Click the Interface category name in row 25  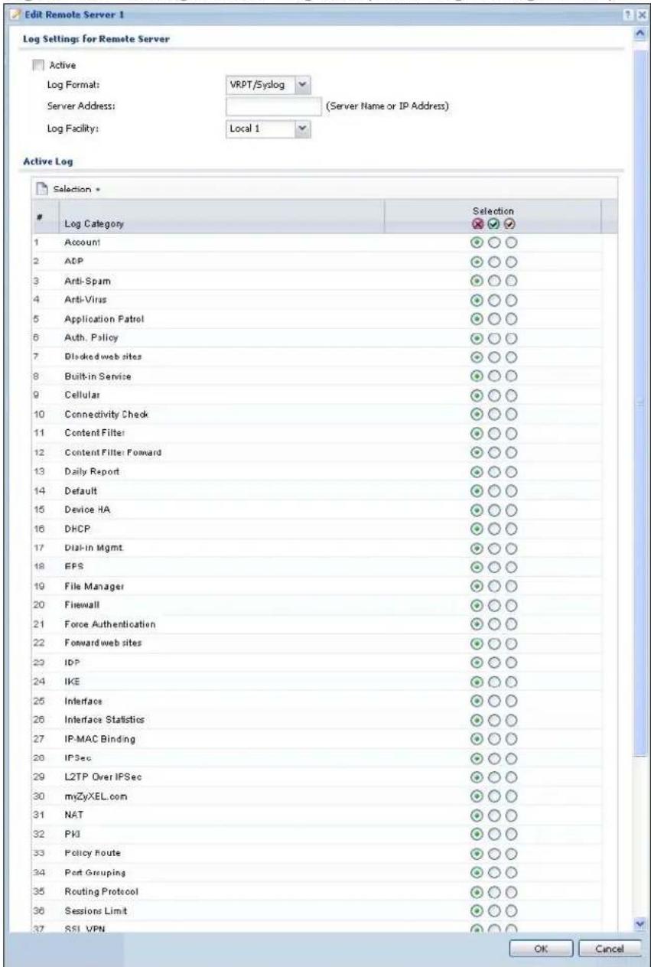[83, 701]
